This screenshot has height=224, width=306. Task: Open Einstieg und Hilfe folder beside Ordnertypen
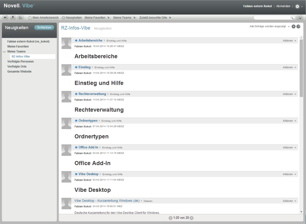tap(111, 121)
